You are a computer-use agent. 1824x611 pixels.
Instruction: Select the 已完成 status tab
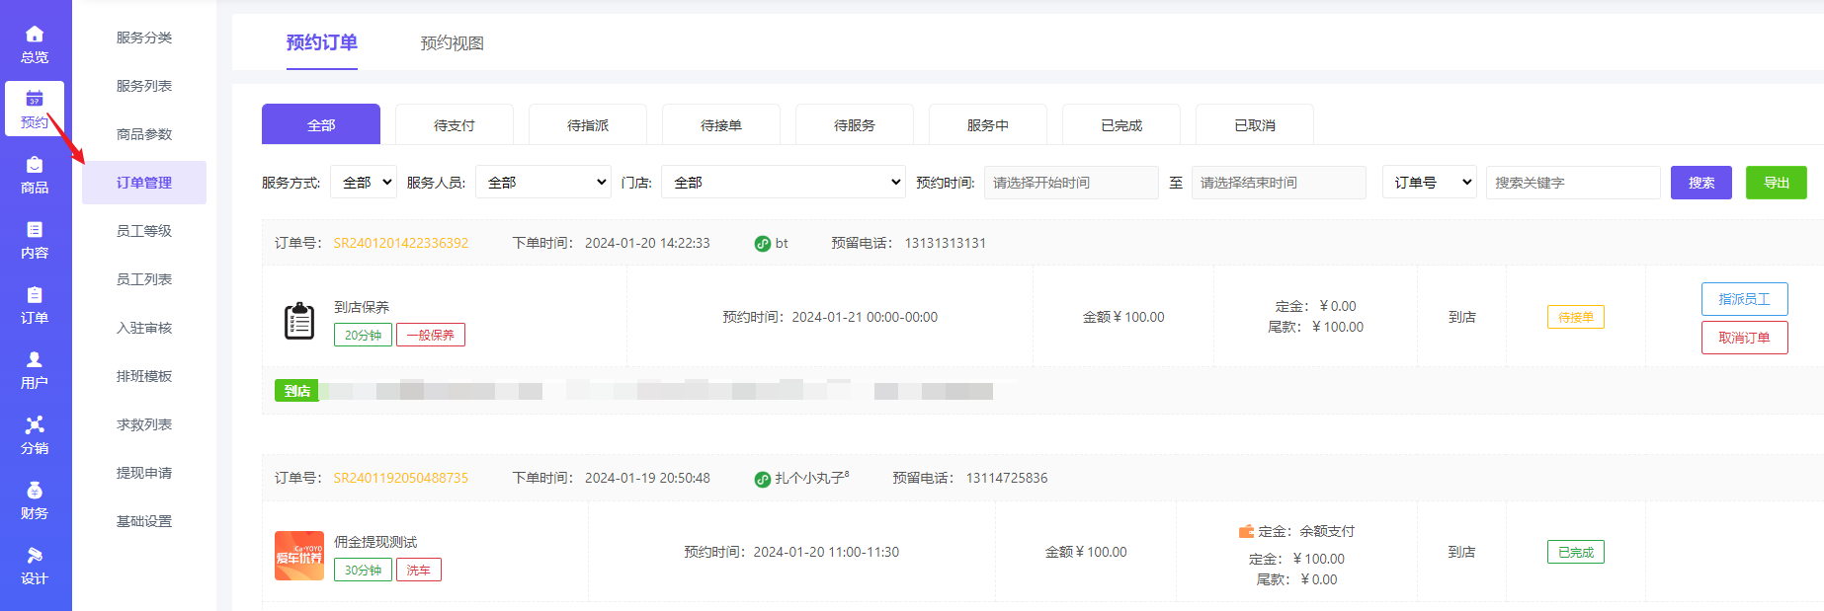[x=1121, y=124]
